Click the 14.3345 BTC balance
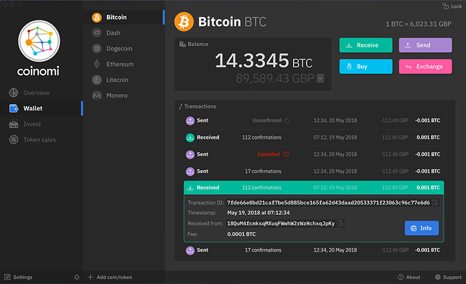Screen dimensions: 466x284 tap(263, 61)
